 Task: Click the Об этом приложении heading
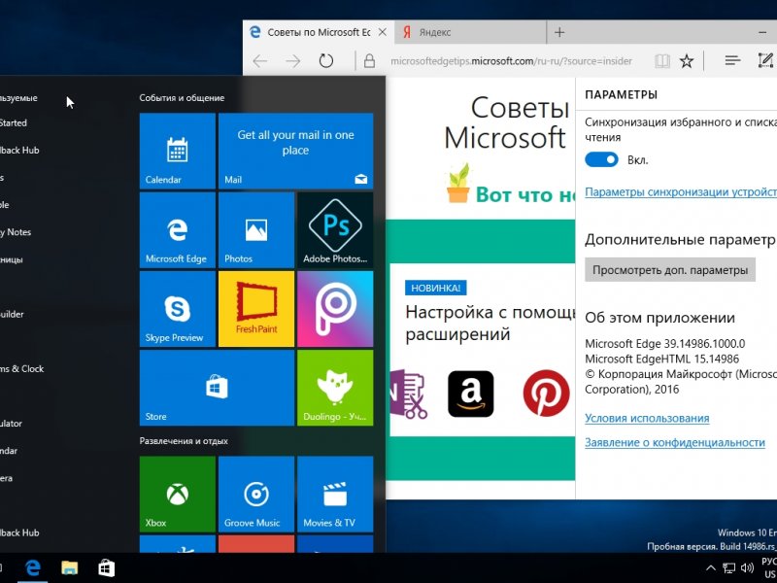(x=660, y=318)
